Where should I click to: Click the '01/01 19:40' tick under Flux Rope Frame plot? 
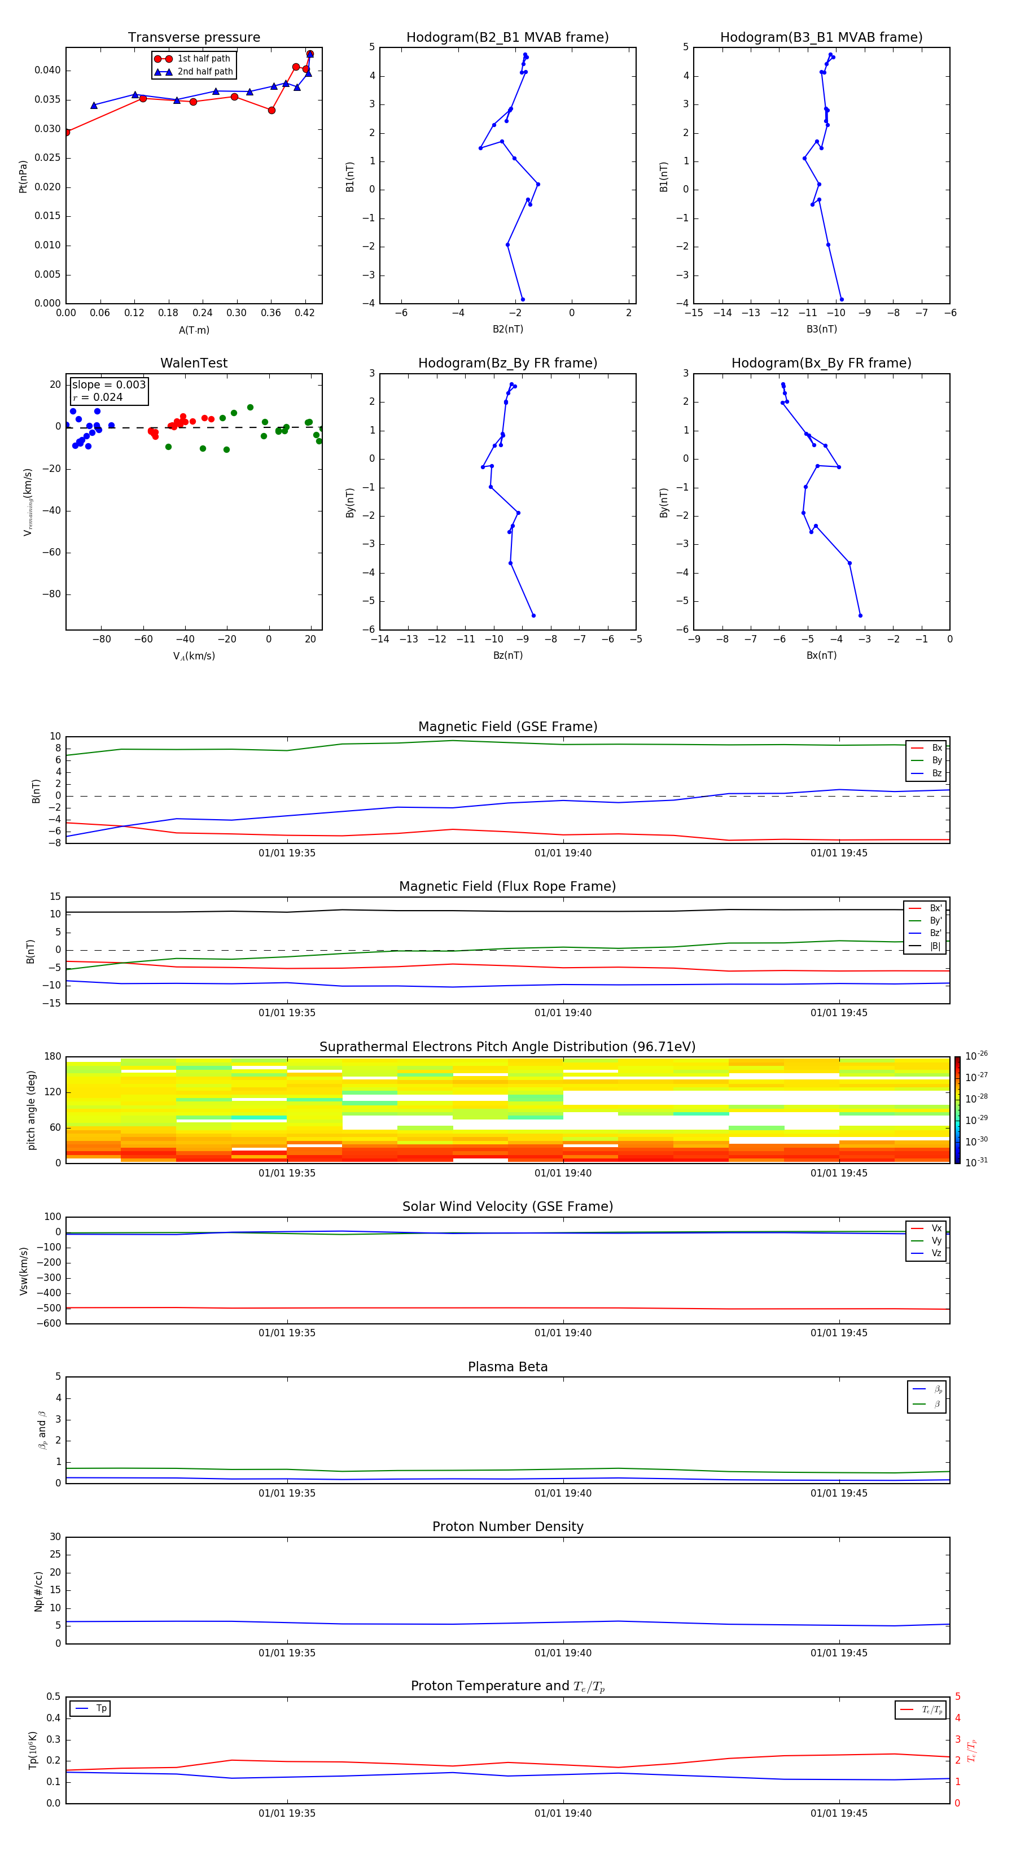click(563, 1013)
